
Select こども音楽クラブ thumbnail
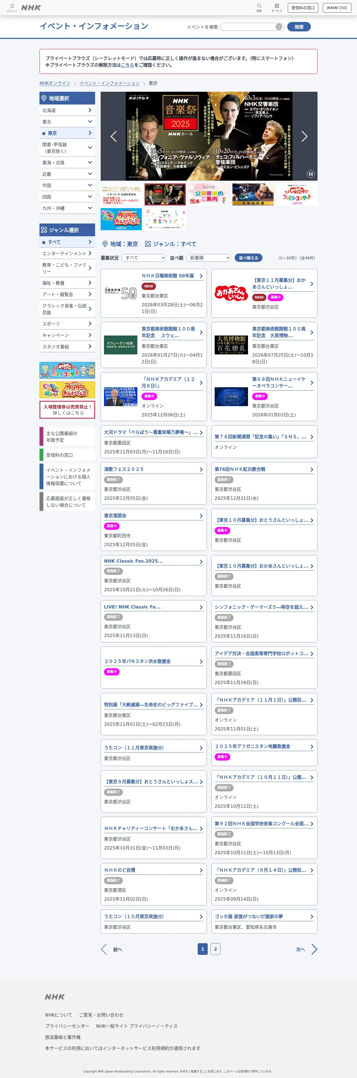[x=165, y=219]
